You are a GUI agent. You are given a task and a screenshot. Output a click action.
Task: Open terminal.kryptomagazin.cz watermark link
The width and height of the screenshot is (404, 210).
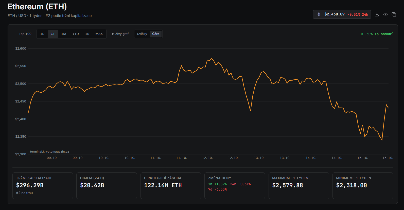click(x=49, y=152)
